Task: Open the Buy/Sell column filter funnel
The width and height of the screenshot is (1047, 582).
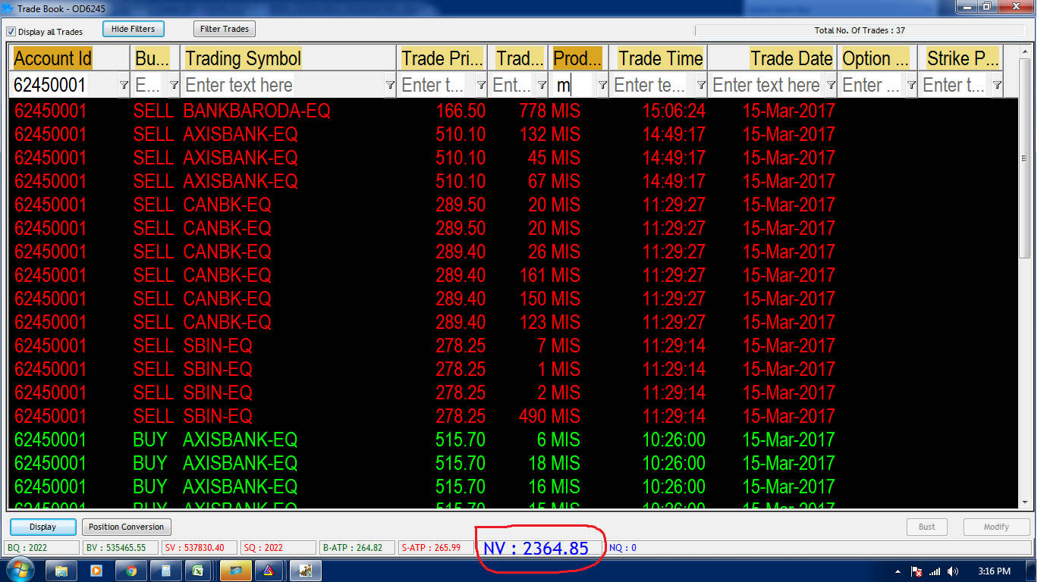Action: pos(174,85)
